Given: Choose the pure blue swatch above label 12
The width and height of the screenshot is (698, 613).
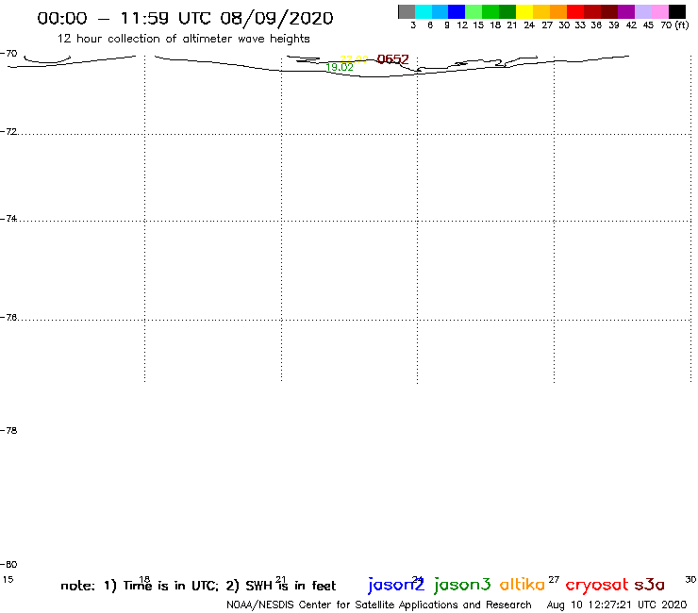Looking at the screenshot, I should pyautogui.click(x=457, y=11).
